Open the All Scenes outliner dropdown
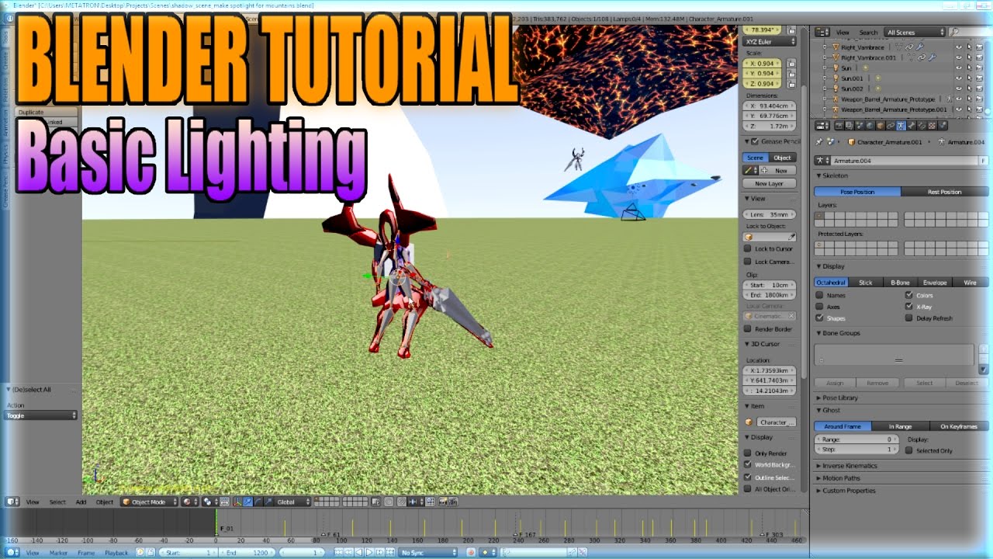The image size is (993, 559). pyautogui.click(x=915, y=33)
